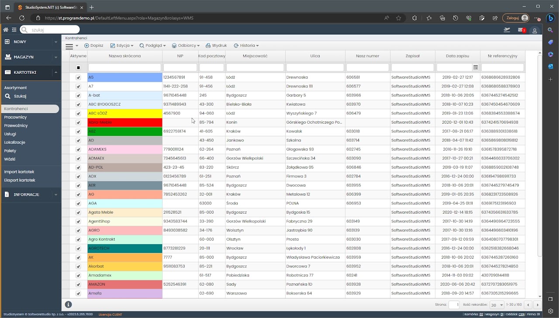Viewport: 559px width, 318px height.
Task: Collapse the left menu with indent icon
Action: pos(14,30)
